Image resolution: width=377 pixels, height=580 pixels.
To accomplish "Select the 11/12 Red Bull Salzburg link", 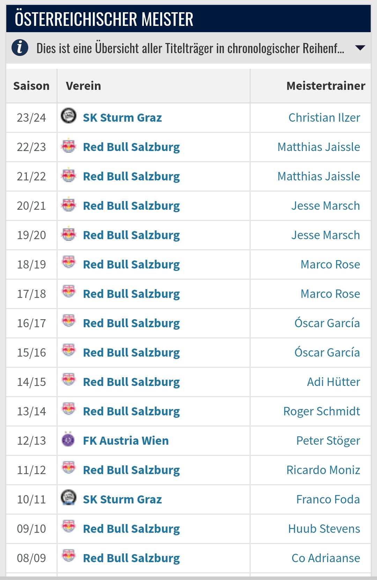I will pos(131,470).
